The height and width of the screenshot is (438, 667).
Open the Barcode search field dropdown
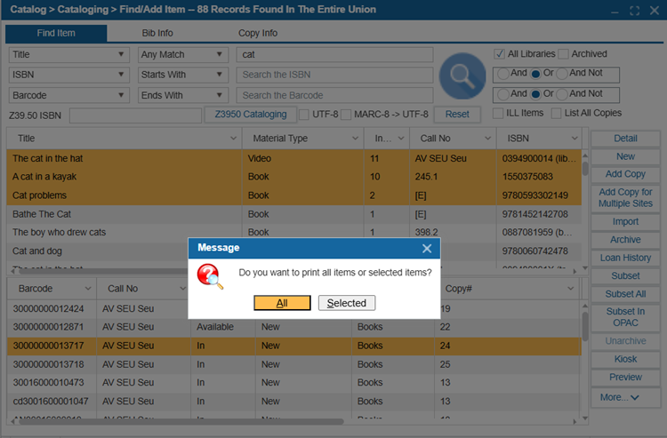point(68,95)
